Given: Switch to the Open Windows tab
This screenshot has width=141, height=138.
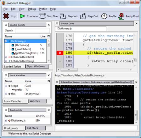Looking at the screenshot, I should click(37, 66).
